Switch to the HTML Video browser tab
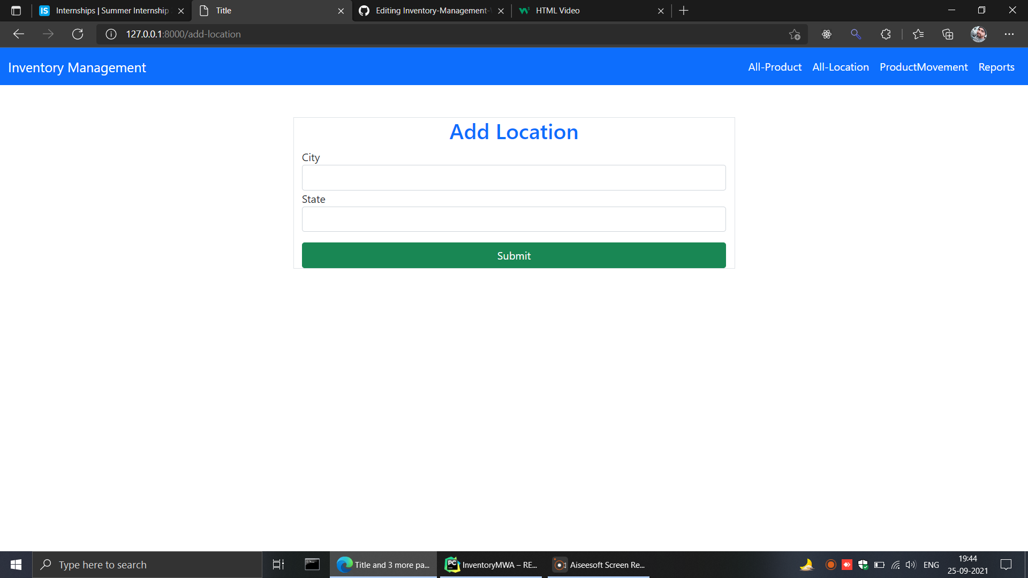This screenshot has height=578, width=1028. (557, 11)
